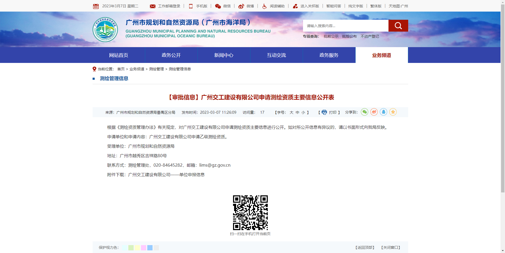This screenshot has width=505, height=253.
Task: Focus the search input field
Action: coord(345,26)
